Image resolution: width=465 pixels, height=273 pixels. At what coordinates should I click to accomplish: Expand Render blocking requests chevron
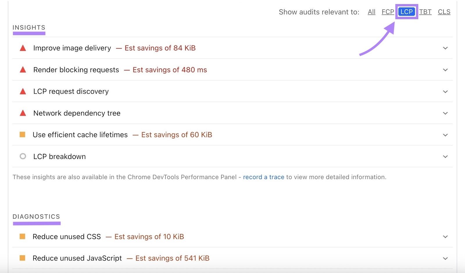(445, 70)
